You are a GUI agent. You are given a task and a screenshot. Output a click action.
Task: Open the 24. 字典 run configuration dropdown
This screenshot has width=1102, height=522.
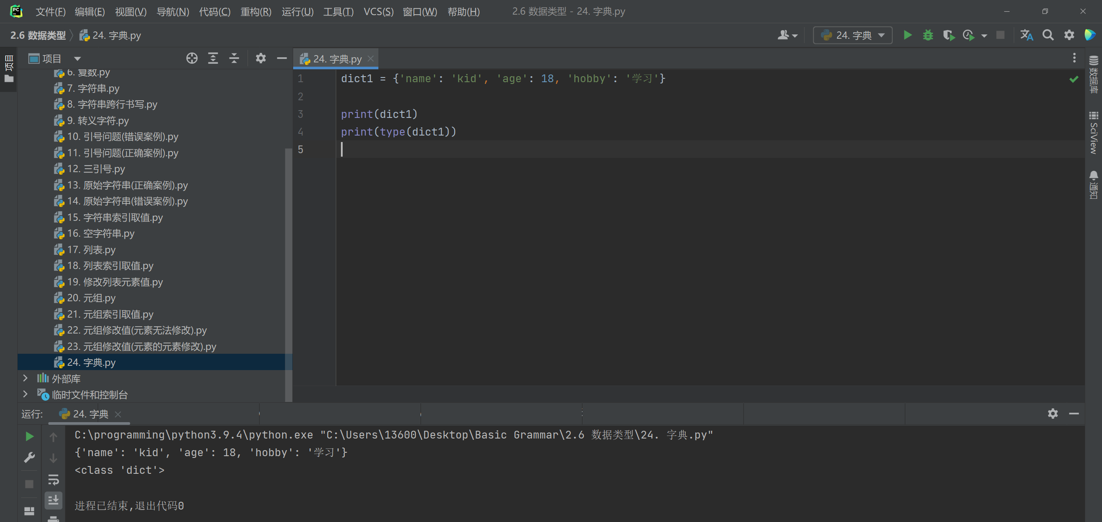(852, 35)
